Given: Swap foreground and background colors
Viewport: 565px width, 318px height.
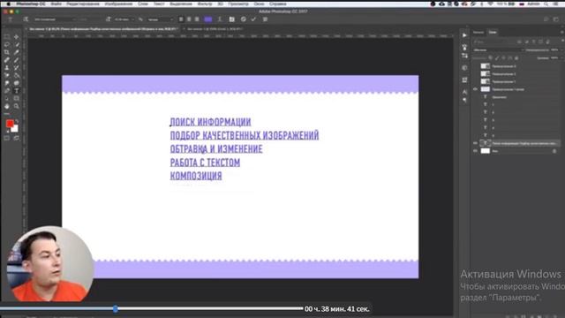Looking at the screenshot, I should [x=17, y=121].
